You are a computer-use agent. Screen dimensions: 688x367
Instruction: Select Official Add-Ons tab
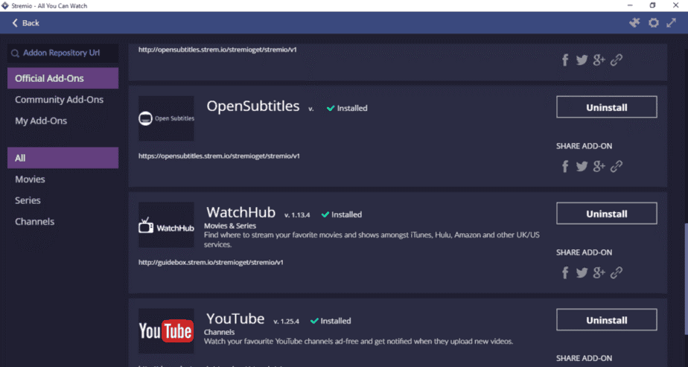click(x=63, y=78)
